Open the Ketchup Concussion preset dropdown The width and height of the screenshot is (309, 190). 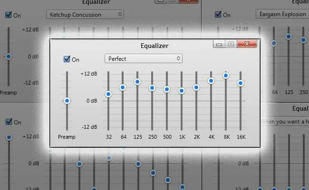pos(85,14)
